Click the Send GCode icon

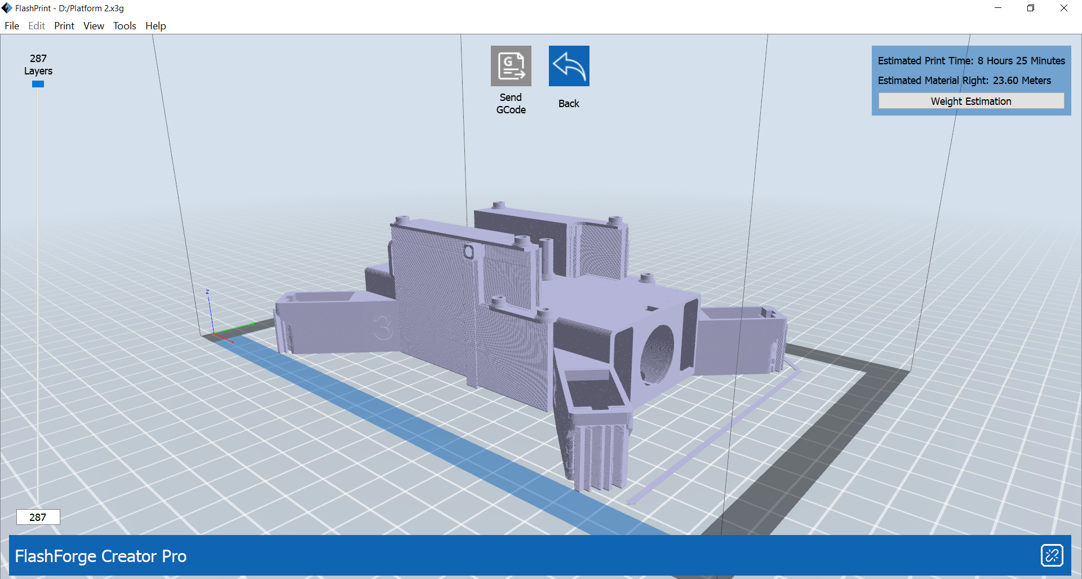tap(511, 66)
